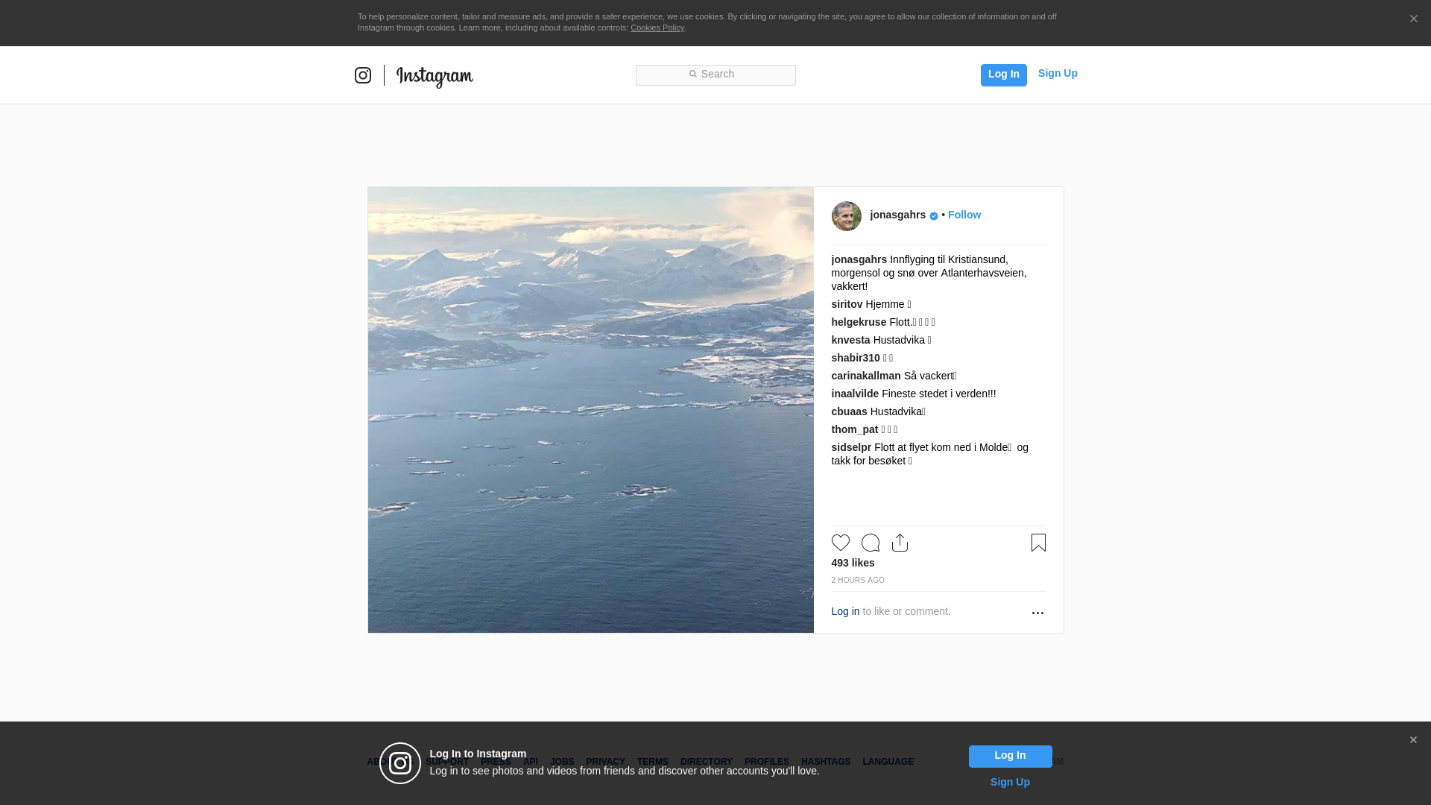This screenshot has height=805, width=1431.
Task: Dismiss the cookie notice banner
Action: (1413, 19)
